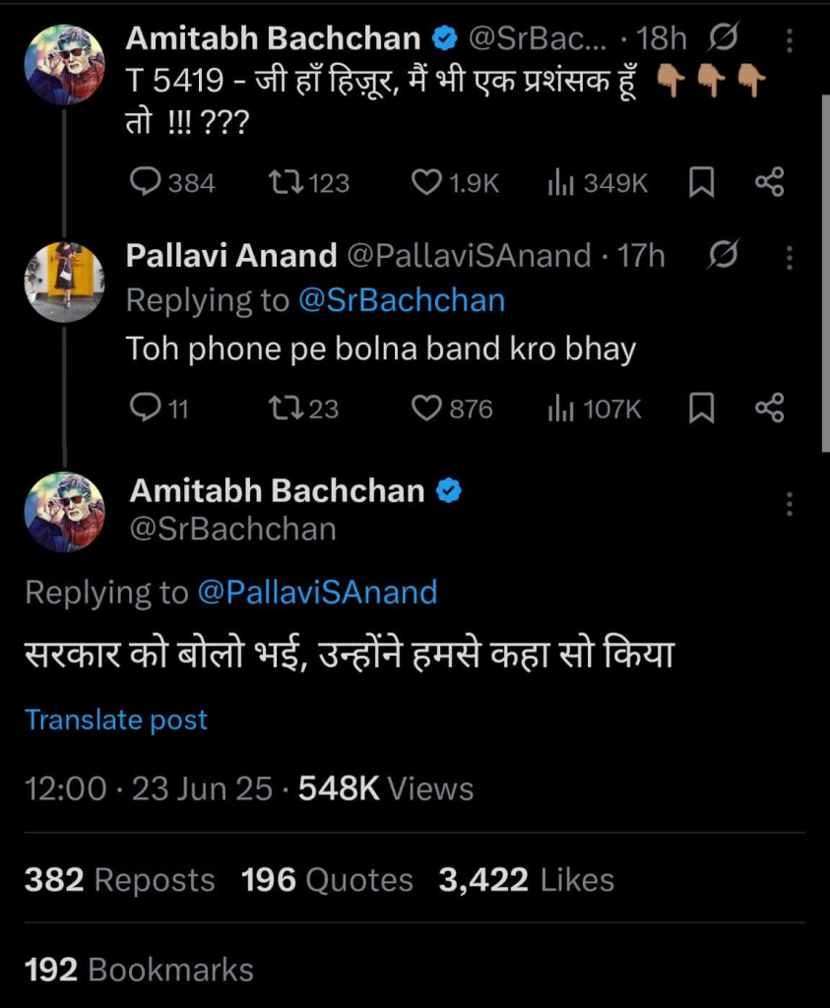Click Translate post link
This screenshot has height=1008, width=830.
coord(116,720)
